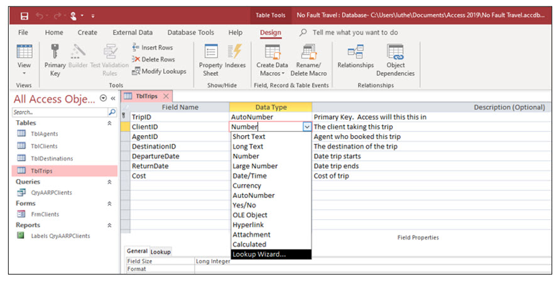
Task: Click Rename/Delete Macro icon
Action: click(308, 51)
